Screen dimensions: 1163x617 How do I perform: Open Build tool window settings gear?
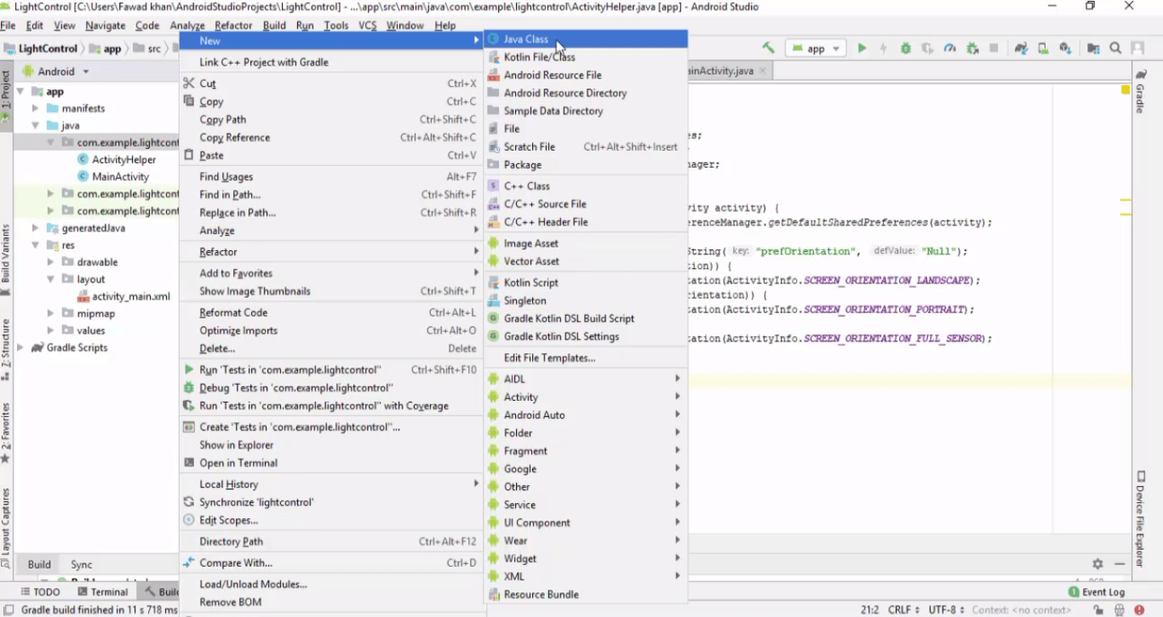point(1097,563)
